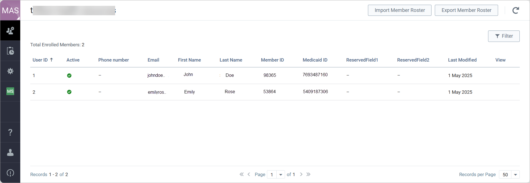Image resolution: width=530 pixels, height=183 pixels.
Task: Open the Records per Page dropdown
Action: pos(515,174)
